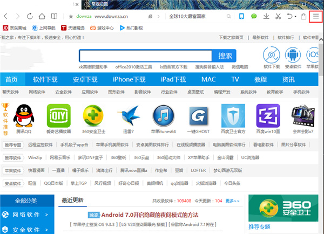Click the search magnifier icon in toolbar
The width and height of the screenshot is (324, 234).
tap(228, 16)
